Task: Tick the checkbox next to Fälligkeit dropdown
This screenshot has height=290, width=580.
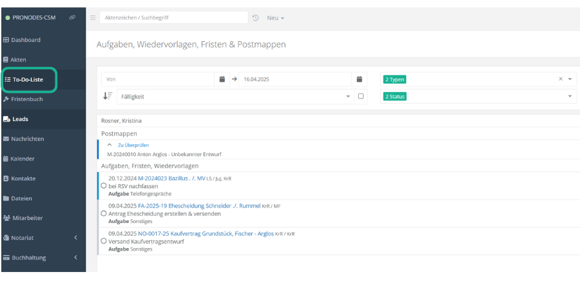Action: point(361,96)
